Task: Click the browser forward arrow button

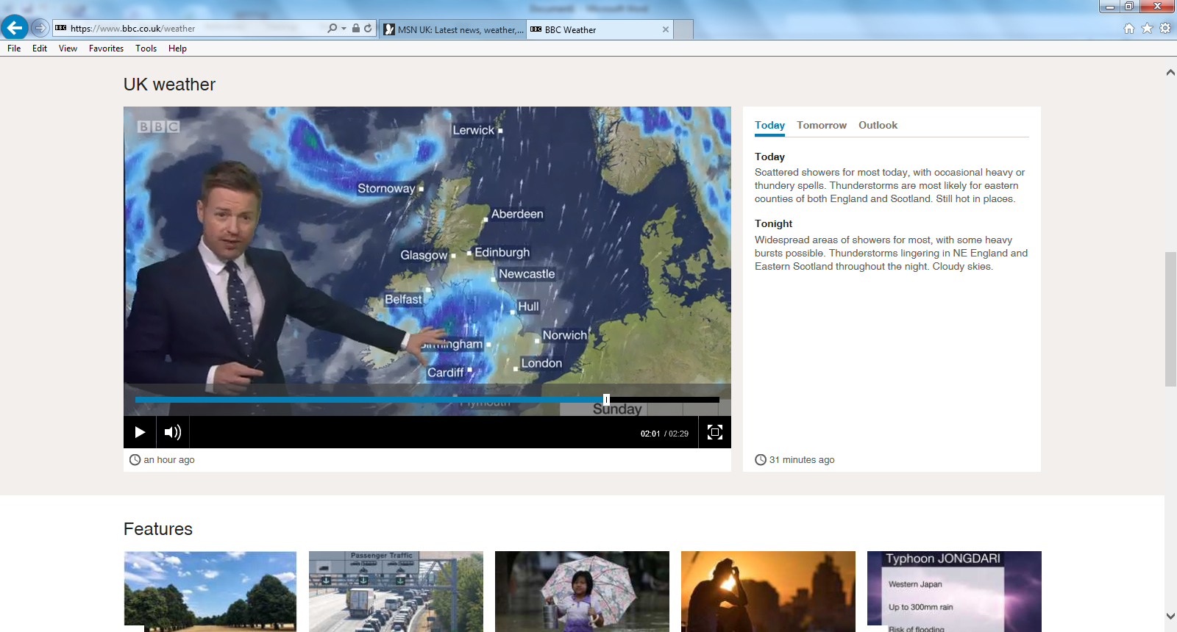Action: click(x=40, y=28)
